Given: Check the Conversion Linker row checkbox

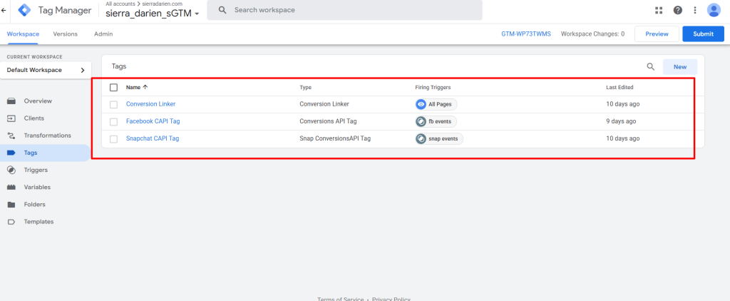Looking at the screenshot, I should [x=113, y=104].
